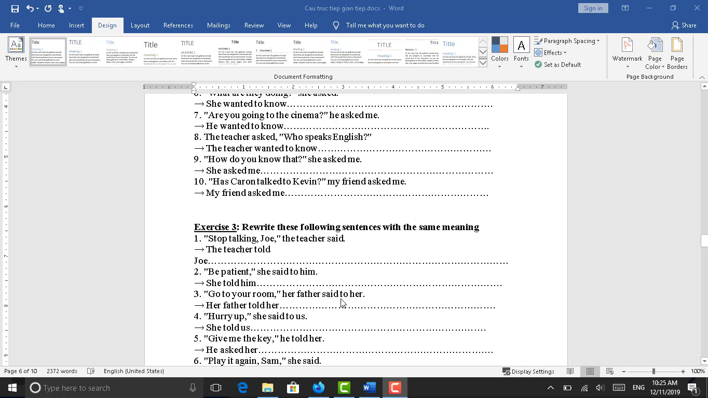
Task: Undo the last action
Action: pos(30,8)
